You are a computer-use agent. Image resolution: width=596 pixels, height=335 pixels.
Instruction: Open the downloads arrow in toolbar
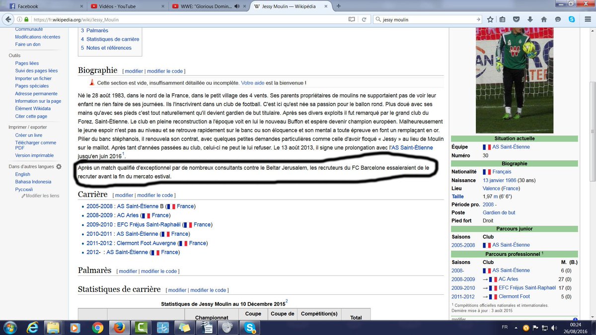530,19
